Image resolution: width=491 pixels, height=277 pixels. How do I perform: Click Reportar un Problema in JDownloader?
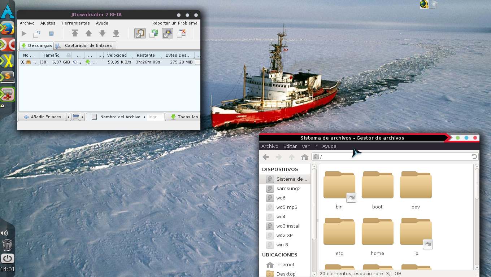[x=175, y=23]
